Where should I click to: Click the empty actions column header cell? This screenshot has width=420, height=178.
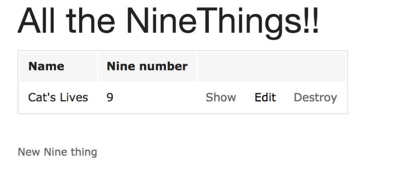[x=271, y=66]
